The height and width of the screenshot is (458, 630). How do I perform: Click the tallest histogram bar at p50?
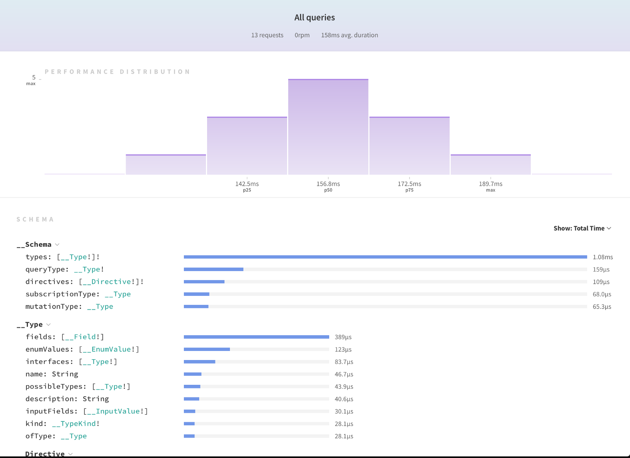pyautogui.click(x=328, y=127)
